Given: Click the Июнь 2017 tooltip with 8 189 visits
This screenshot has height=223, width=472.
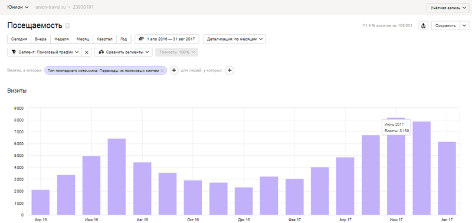Looking at the screenshot, I should [396, 127].
